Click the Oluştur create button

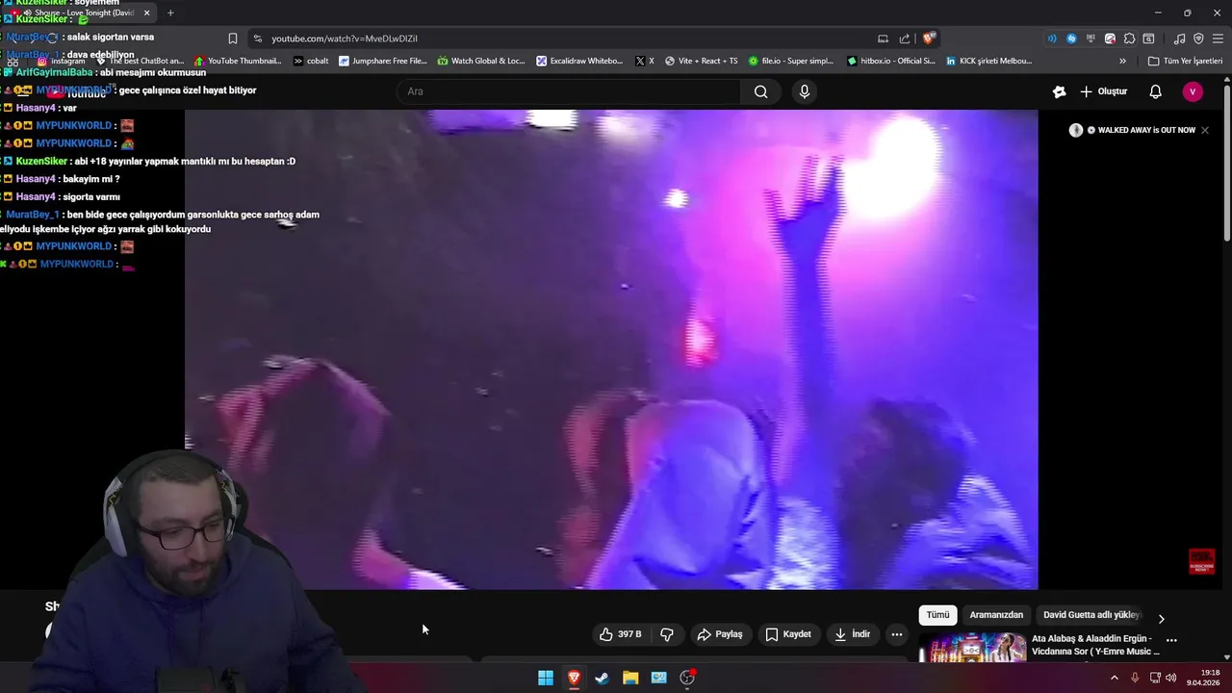(x=1103, y=91)
